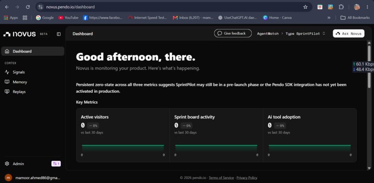Image resolution: width=374 pixels, height=183 pixels.
Task: Click the purple badge next to Admin
Action: pos(56,164)
